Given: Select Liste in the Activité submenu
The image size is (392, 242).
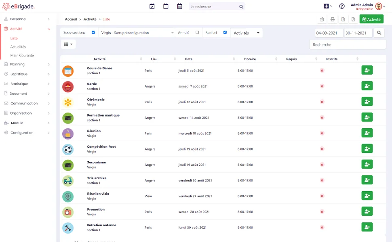Looking at the screenshot, I should pos(14,38).
